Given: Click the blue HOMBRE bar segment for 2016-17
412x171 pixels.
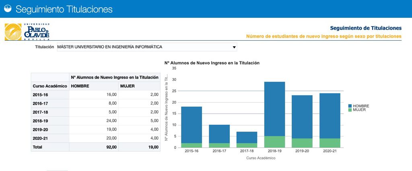Looking at the screenshot, I should point(219,134).
